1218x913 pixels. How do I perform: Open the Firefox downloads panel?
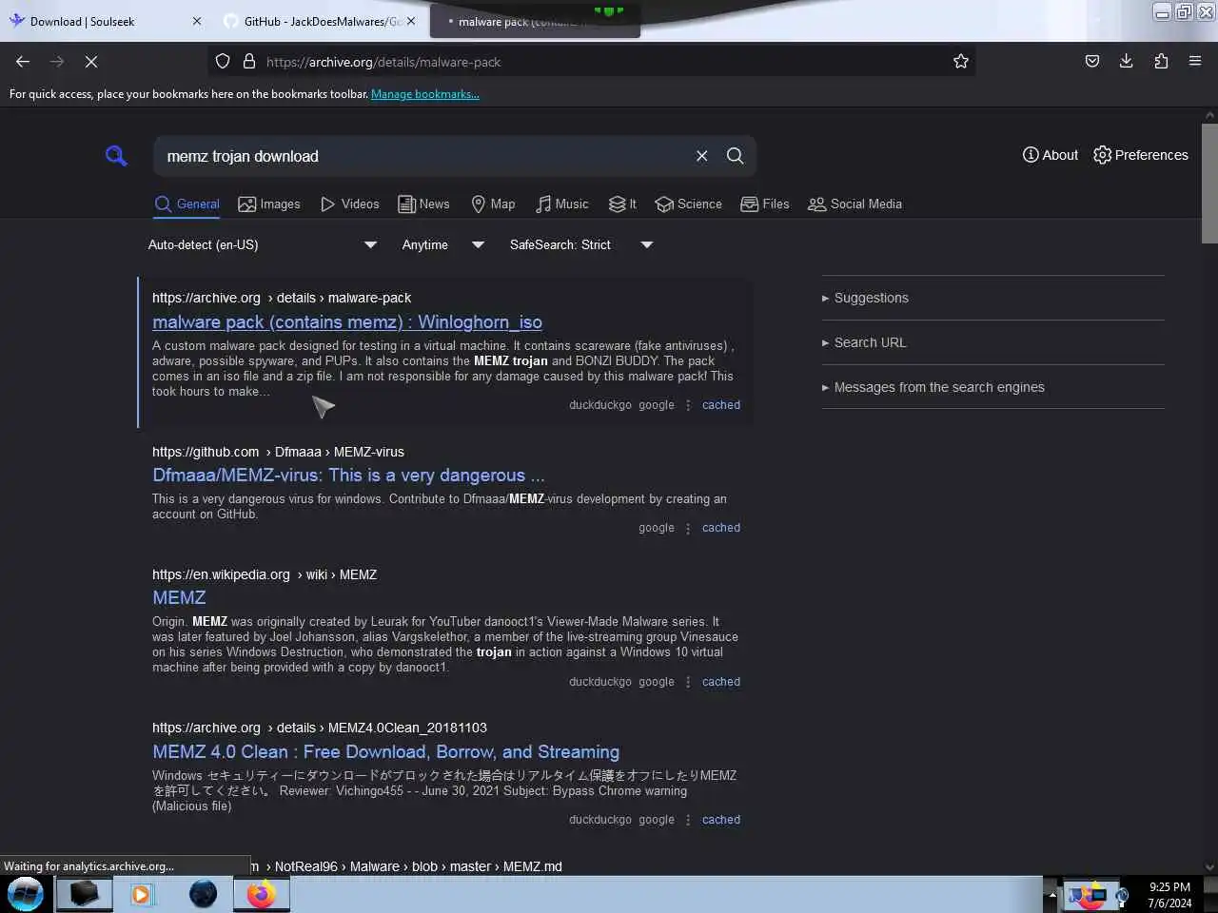(1127, 61)
